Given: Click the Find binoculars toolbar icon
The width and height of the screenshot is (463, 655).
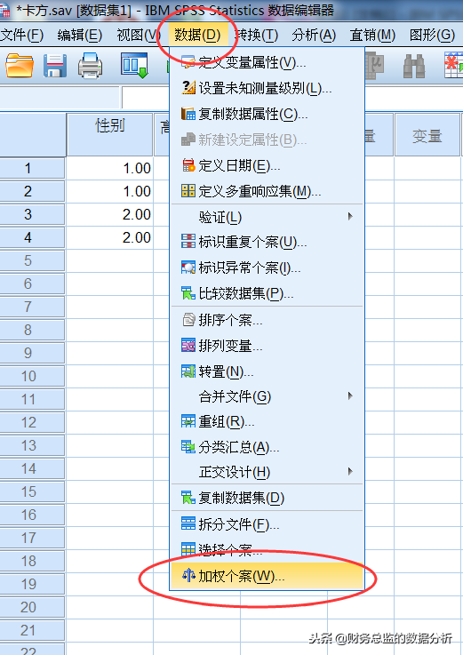Looking at the screenshot, I should click(414, 66).
